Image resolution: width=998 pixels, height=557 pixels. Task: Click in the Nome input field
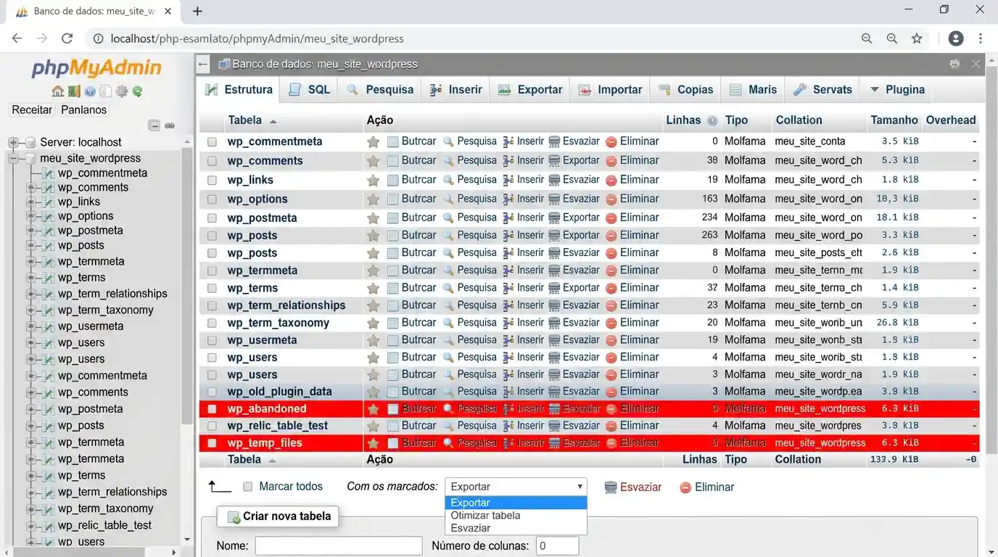pyautogui.click(x=339, y=545)
